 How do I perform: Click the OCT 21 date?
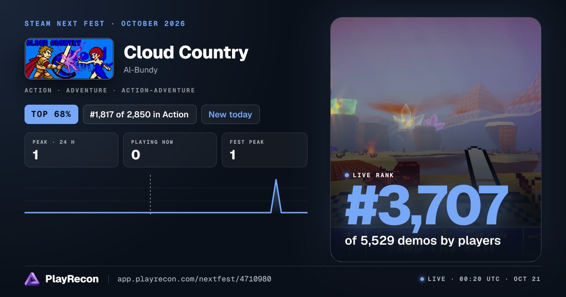tap(527, 279)
